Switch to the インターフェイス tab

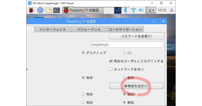[x=53, y=29]
